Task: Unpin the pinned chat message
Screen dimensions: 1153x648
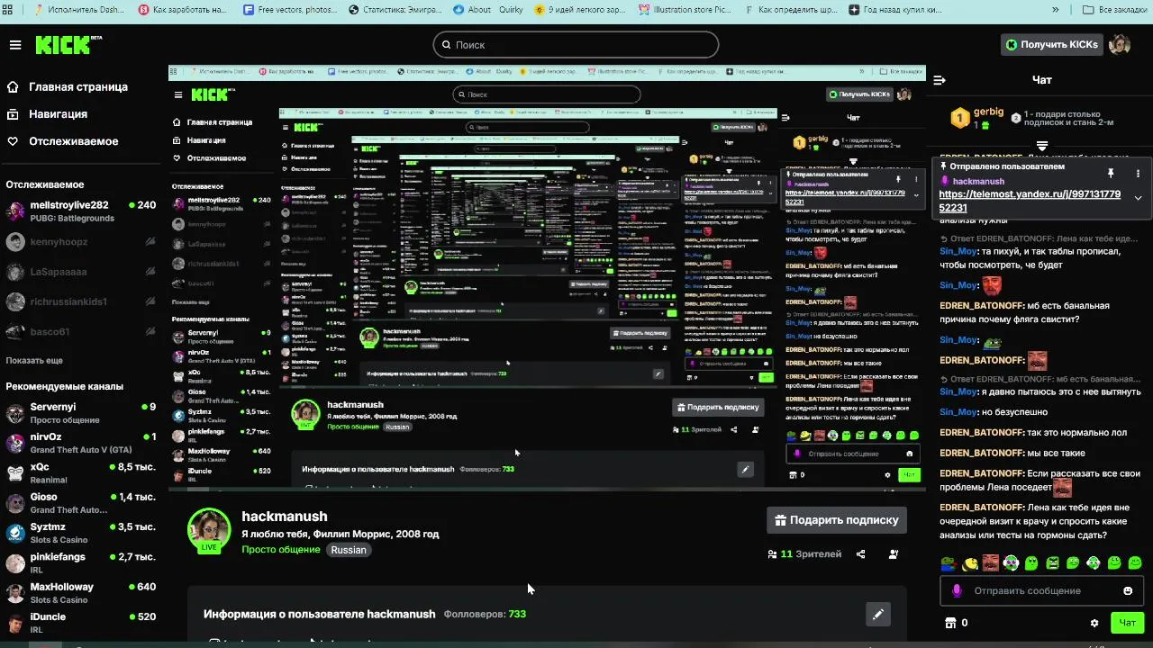Action: 1111,173
